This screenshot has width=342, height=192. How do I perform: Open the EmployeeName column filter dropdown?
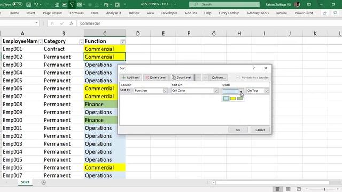click(x=41, y=42)
